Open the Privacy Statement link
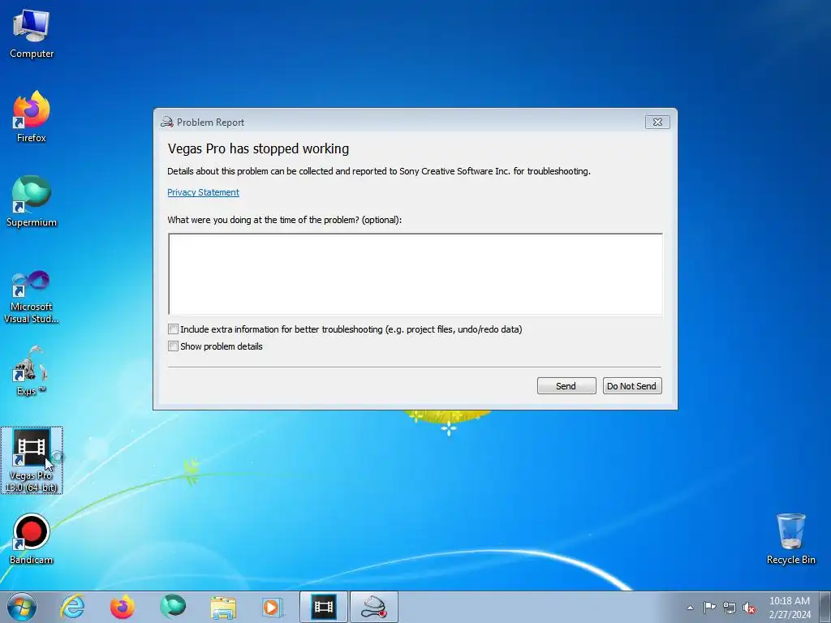Screen dimensions: 831x623 (x=203, y=192)
